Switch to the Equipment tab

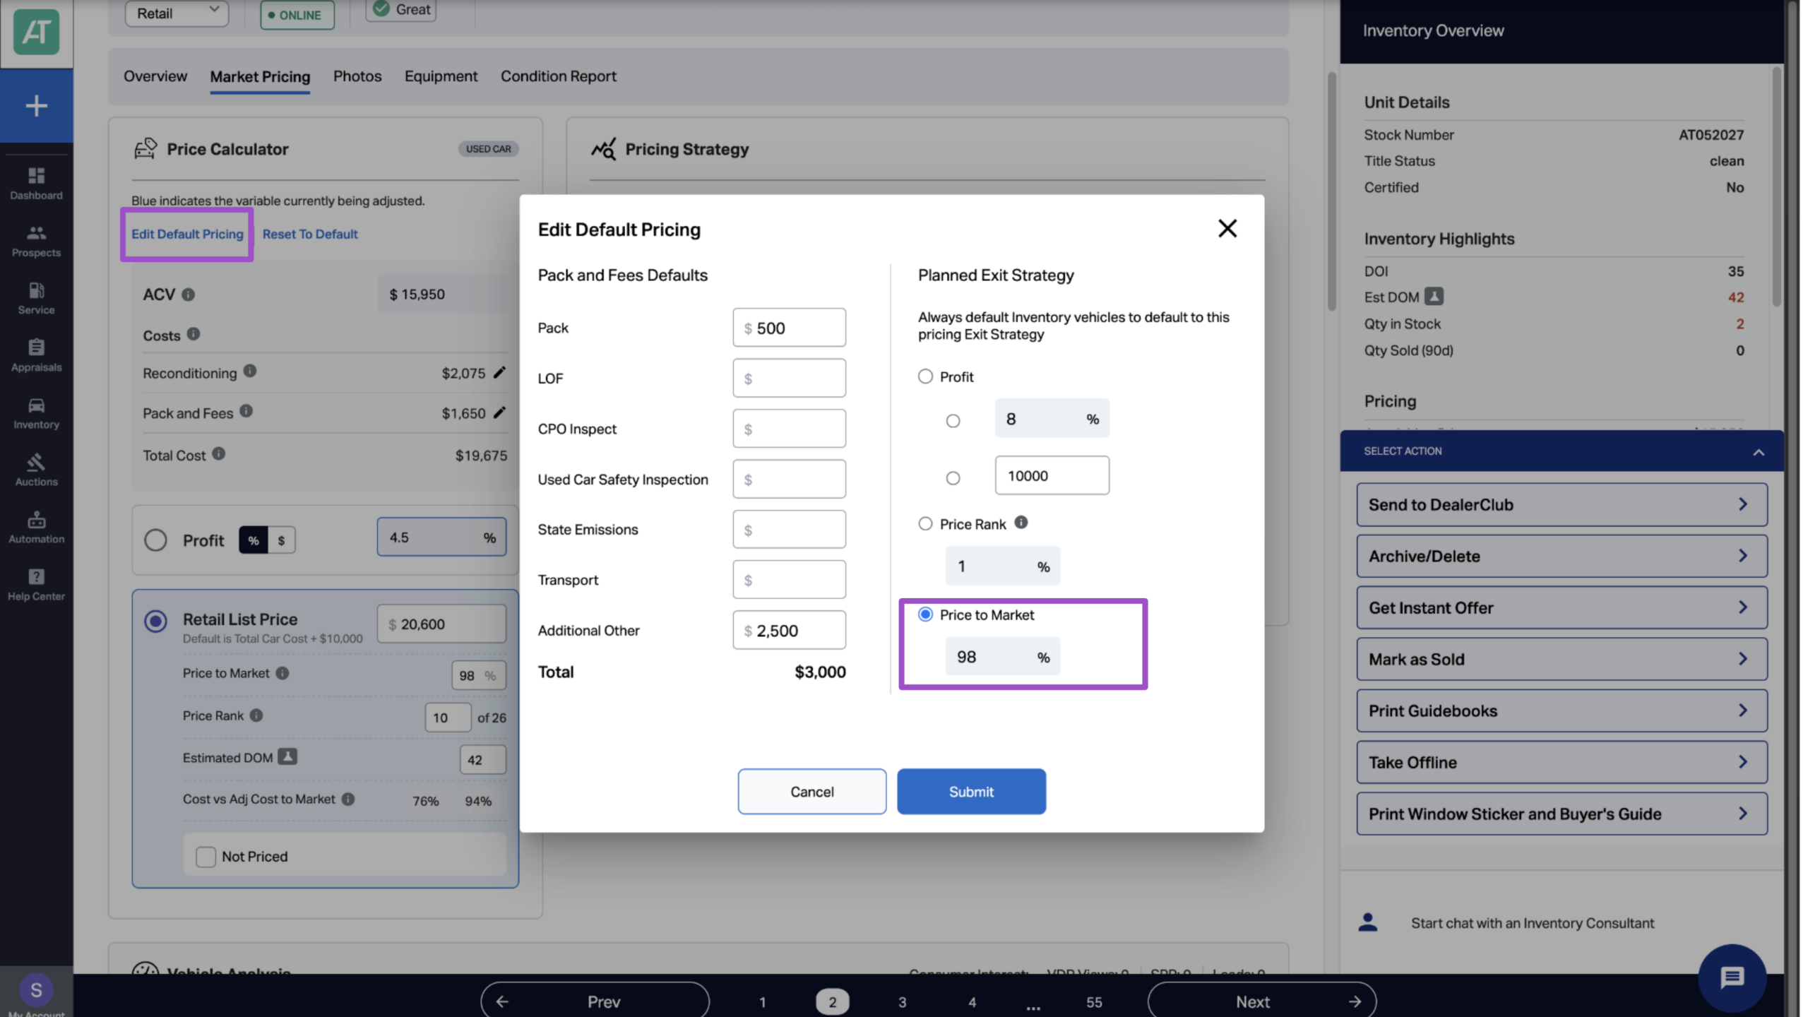point(441,76)
